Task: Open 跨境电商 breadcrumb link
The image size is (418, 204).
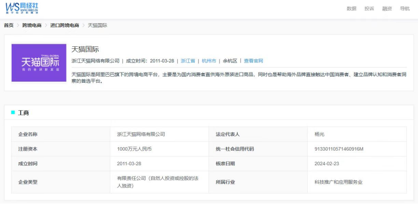Action: tap(32, 25)
